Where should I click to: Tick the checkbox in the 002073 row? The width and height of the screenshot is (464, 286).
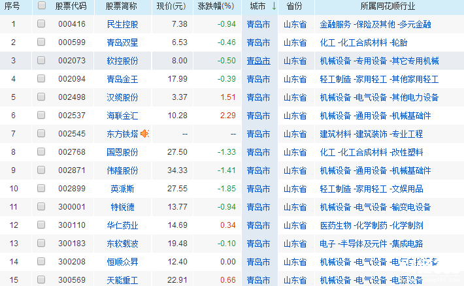tap(41, 60)
